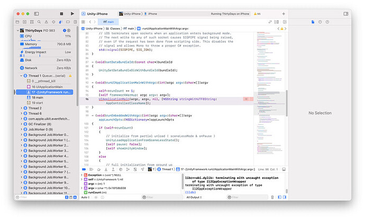365x218 pixels.
Task: Open the Auto variables scope dropdown
Action: click(x=85, y=197)
